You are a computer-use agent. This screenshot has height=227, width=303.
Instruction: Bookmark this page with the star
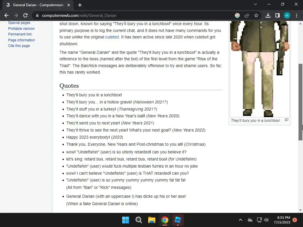pos(256,15)
